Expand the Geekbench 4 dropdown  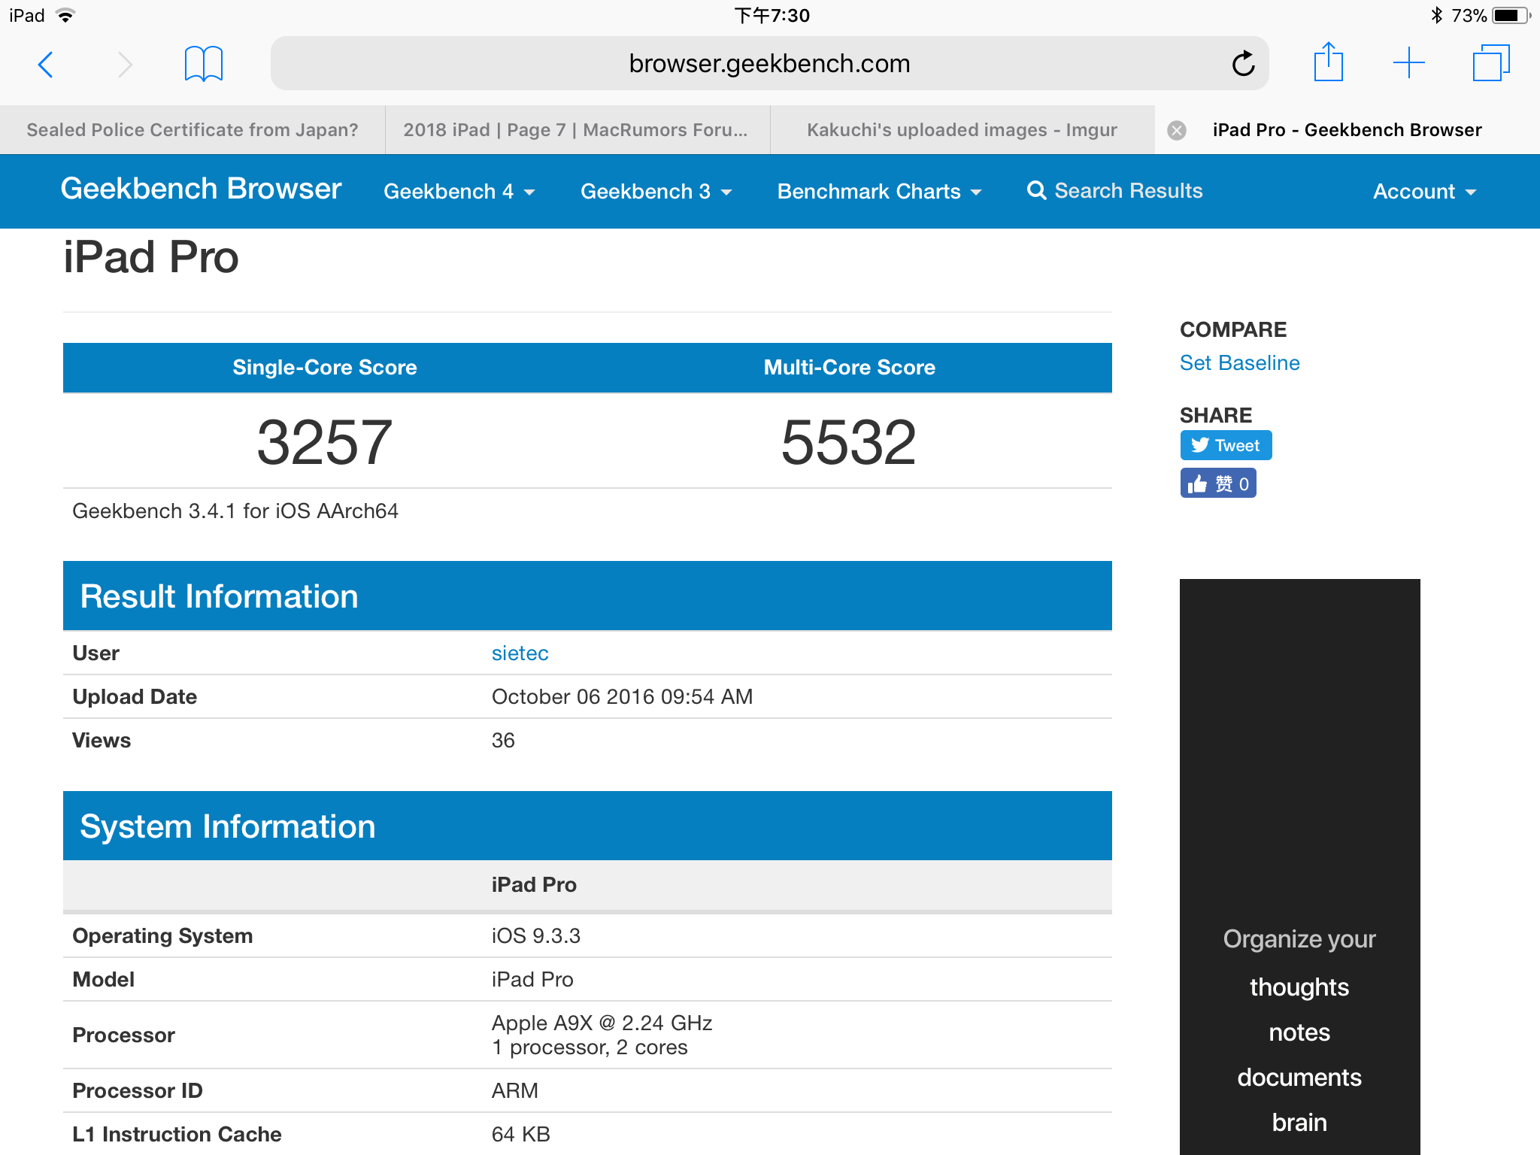point(459,192)
